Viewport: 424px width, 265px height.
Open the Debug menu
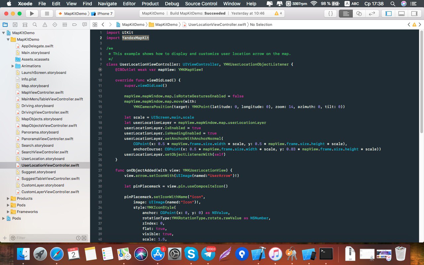172,4
